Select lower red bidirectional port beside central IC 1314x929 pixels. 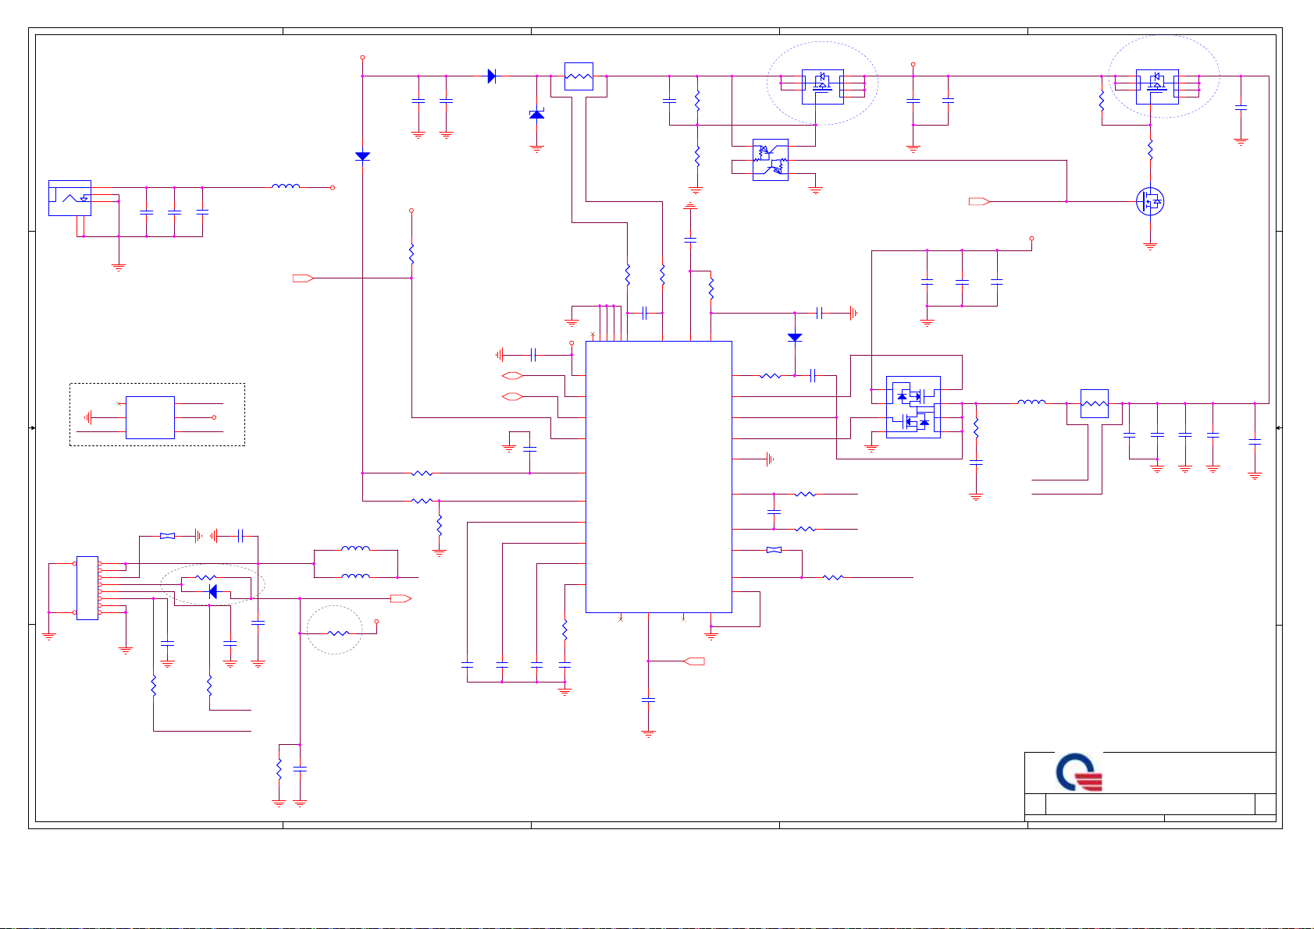pyautogui.click(x=511, y=397)
